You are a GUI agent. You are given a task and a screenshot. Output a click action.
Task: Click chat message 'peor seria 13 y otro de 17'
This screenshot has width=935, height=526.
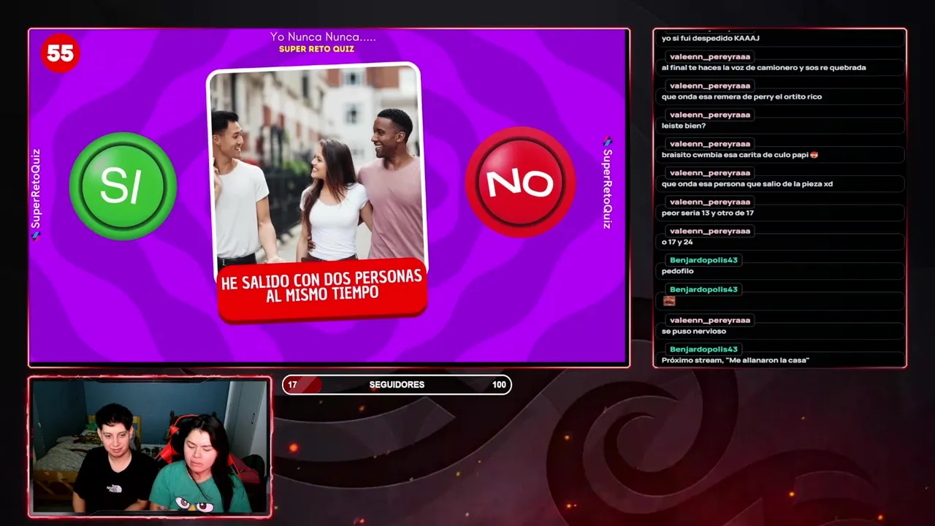(707, 213)
